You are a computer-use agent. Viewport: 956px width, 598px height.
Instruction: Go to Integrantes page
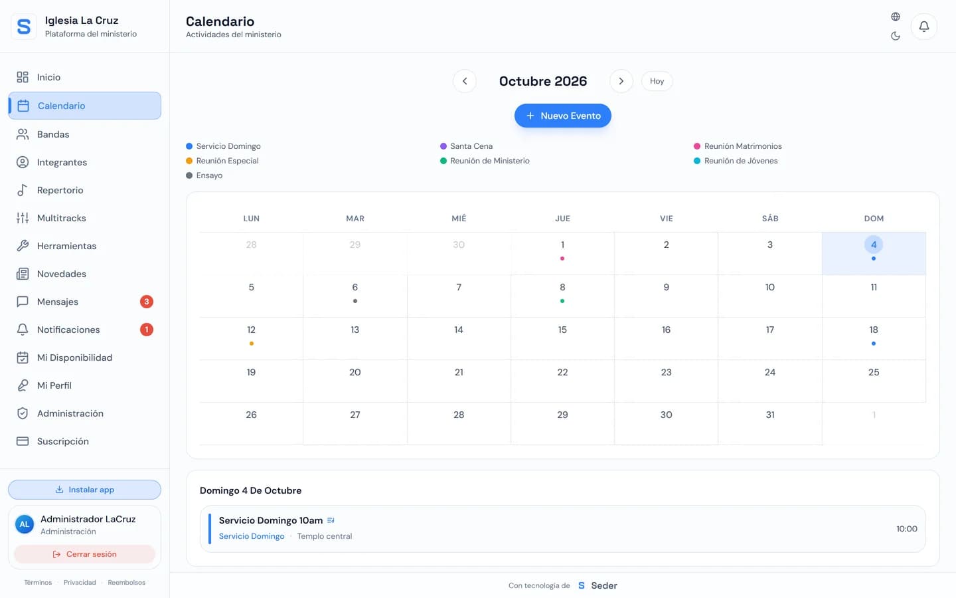(84, 162)
